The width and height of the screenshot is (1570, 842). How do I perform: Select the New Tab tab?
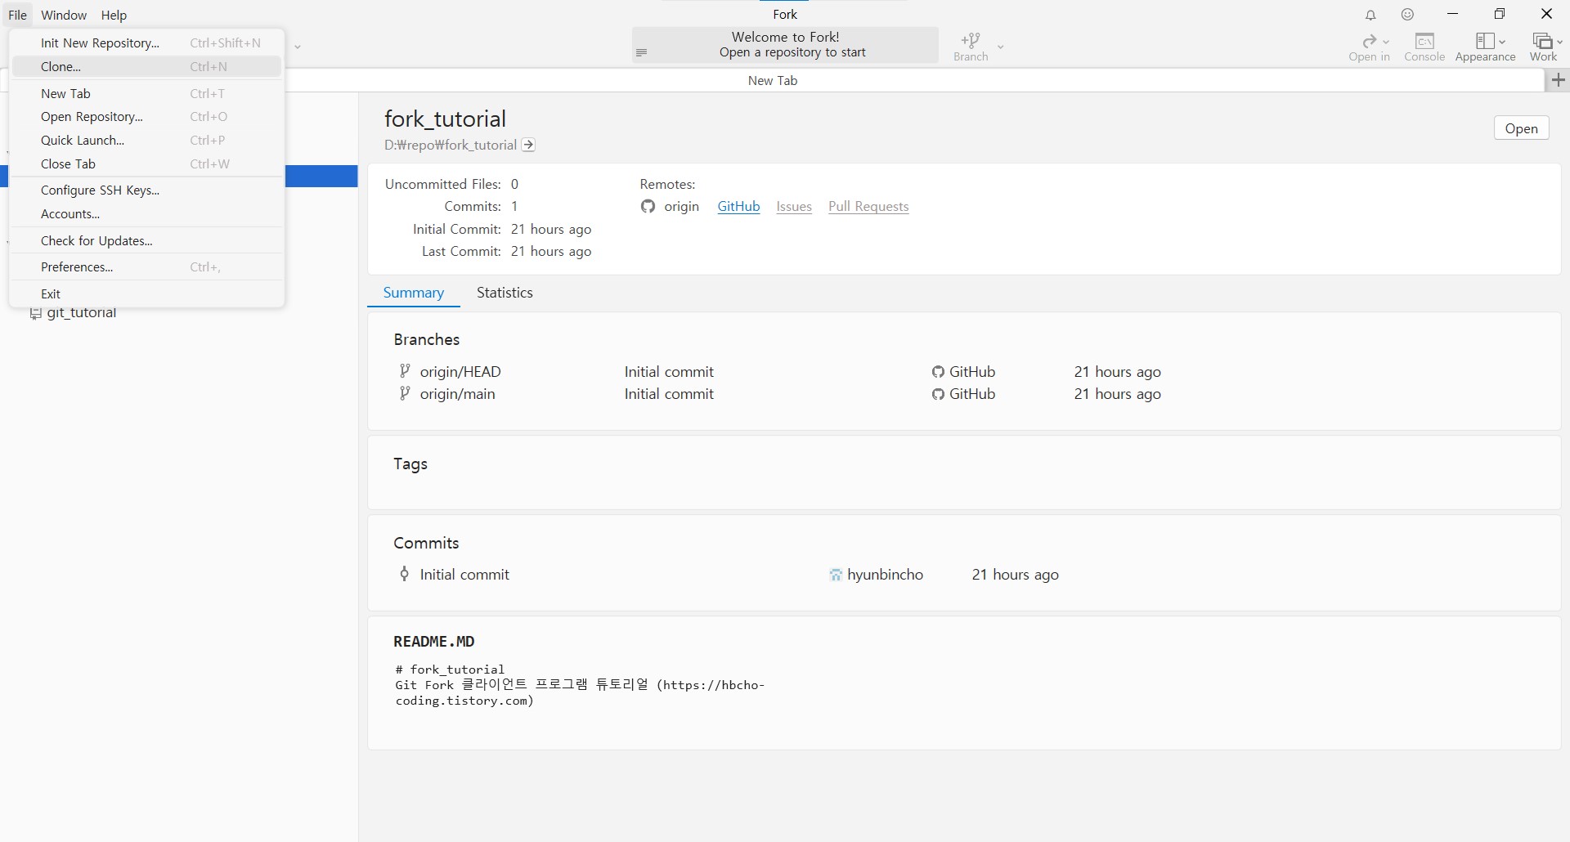pyautogui.click(x=773, y=80)
